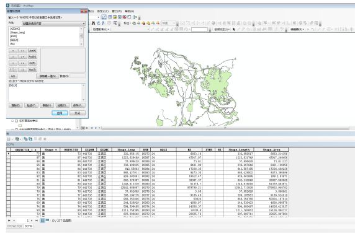Click the Select Elements arrow tool

233,29
